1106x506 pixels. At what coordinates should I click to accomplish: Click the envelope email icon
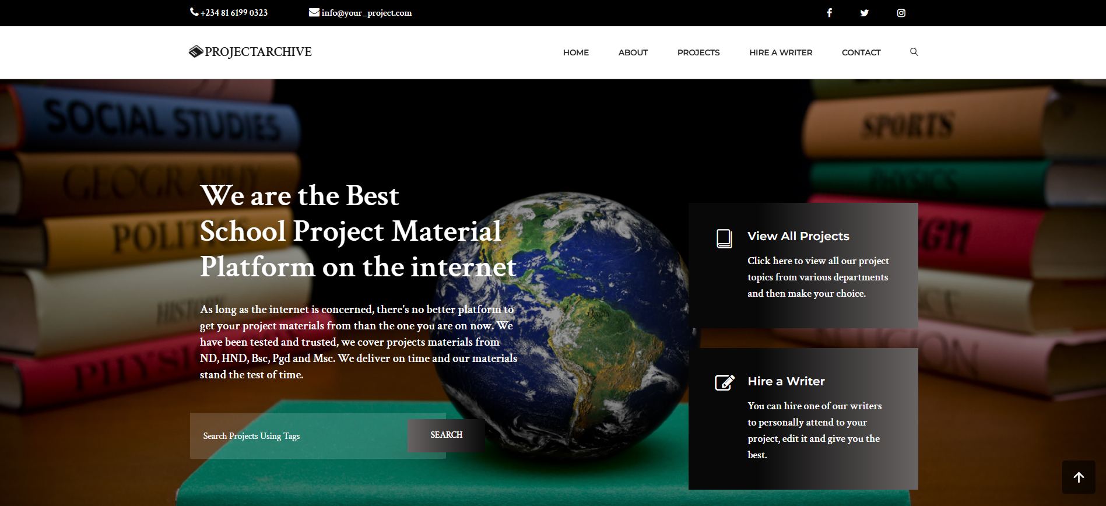pos(314,12)
